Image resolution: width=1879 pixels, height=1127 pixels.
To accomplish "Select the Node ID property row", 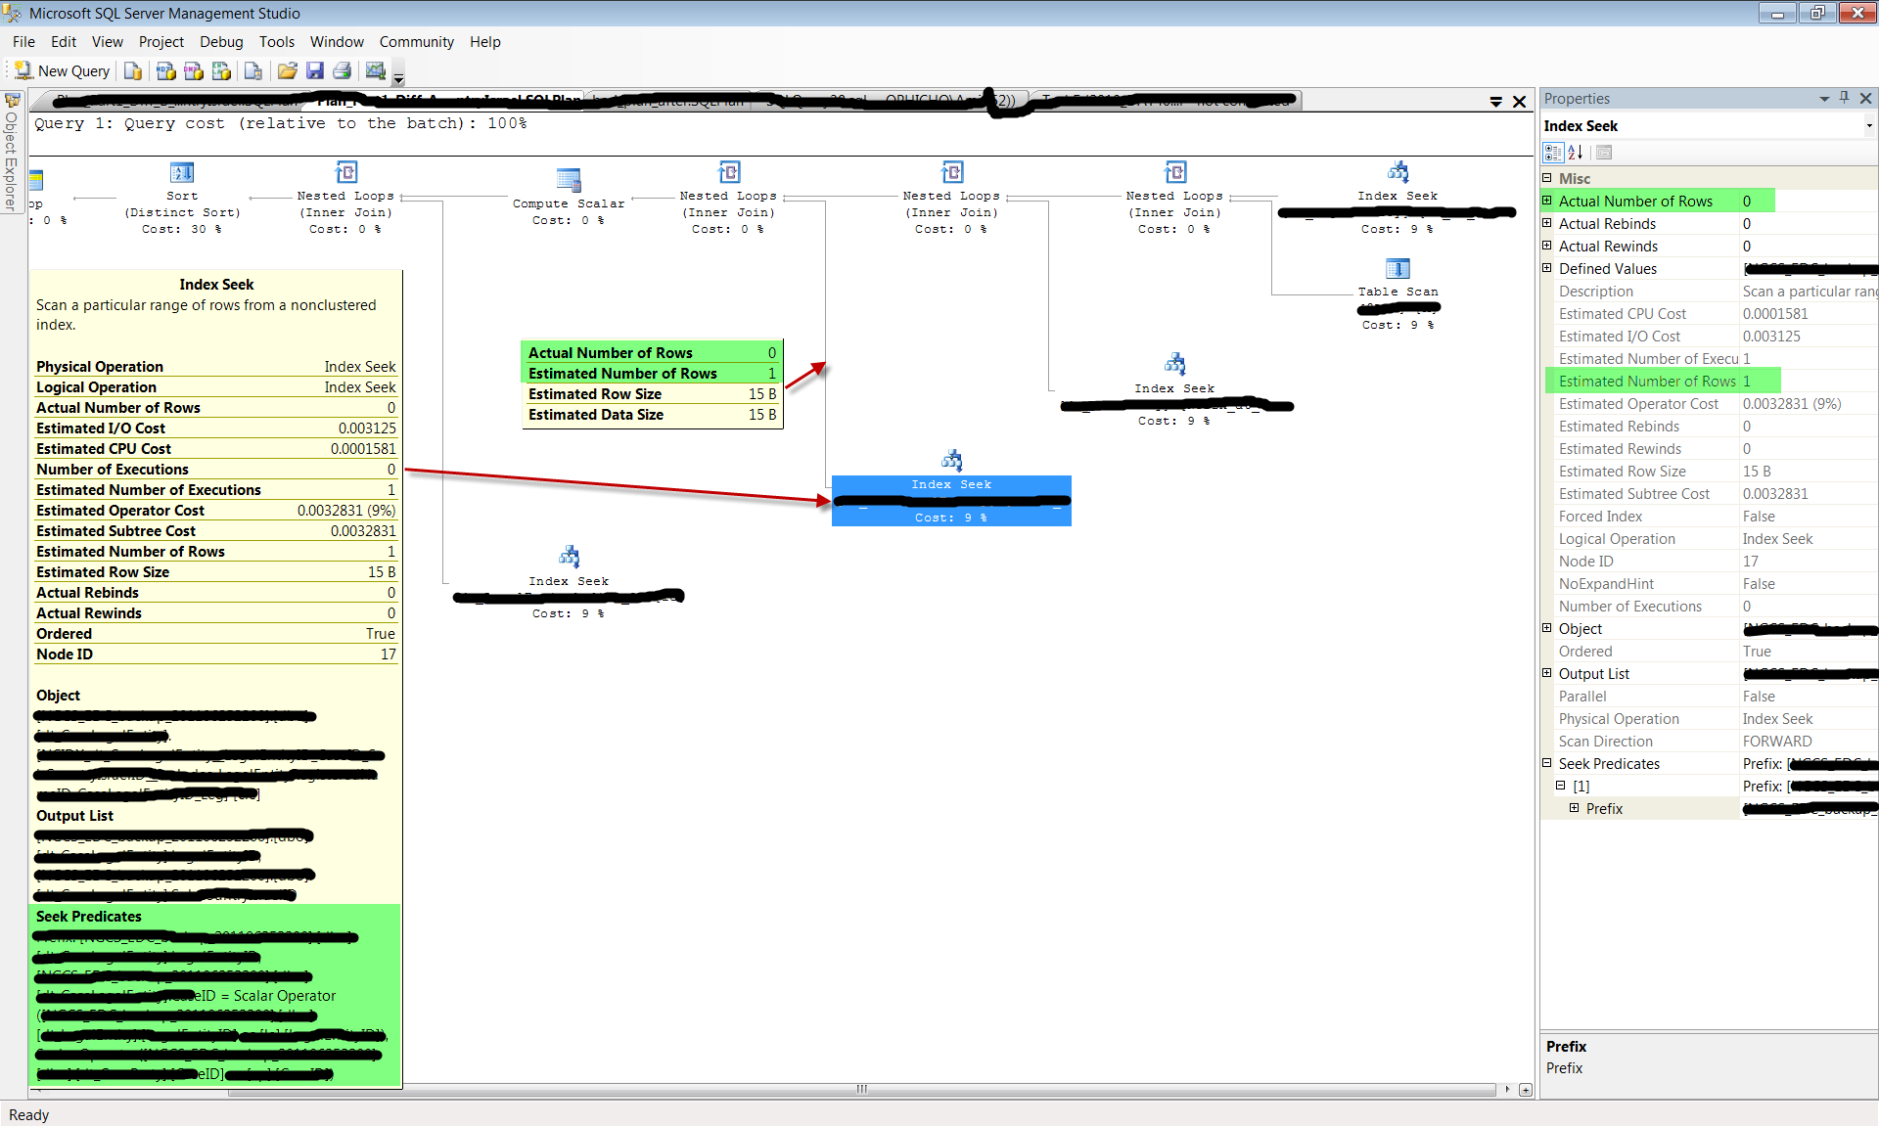I will pyautogui.click(x=1711, y=561).
